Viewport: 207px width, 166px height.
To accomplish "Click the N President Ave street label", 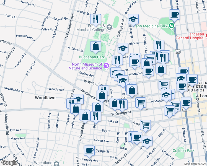I will point(70,26).
